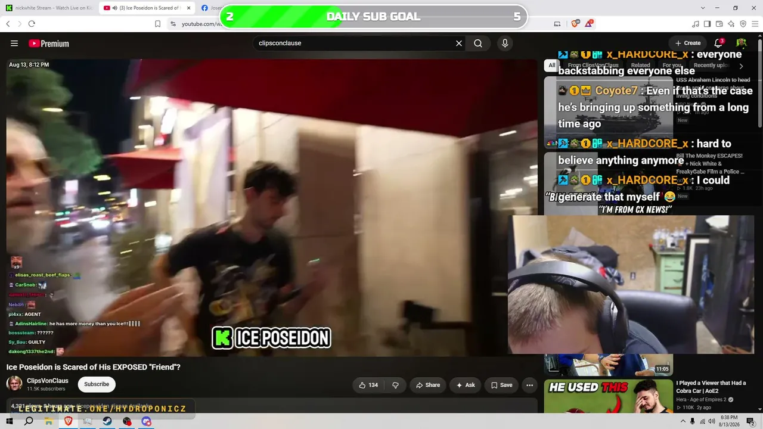Open 'I Played a Viewer that Had a Cobra Car' title
Image resolution: width=763 pixels, height=429 pixels.
pos(711,387)
